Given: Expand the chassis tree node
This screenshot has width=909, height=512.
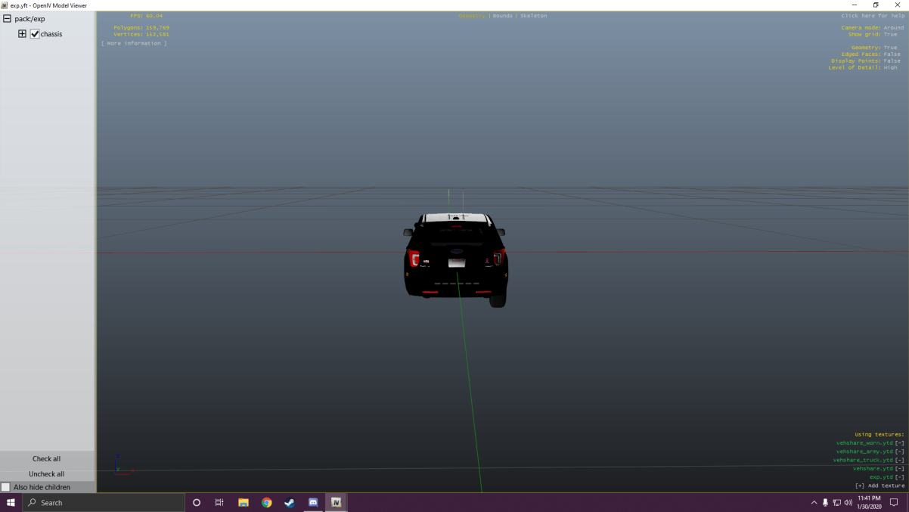Looking at the screenshot, I should (x=22, y=34).
